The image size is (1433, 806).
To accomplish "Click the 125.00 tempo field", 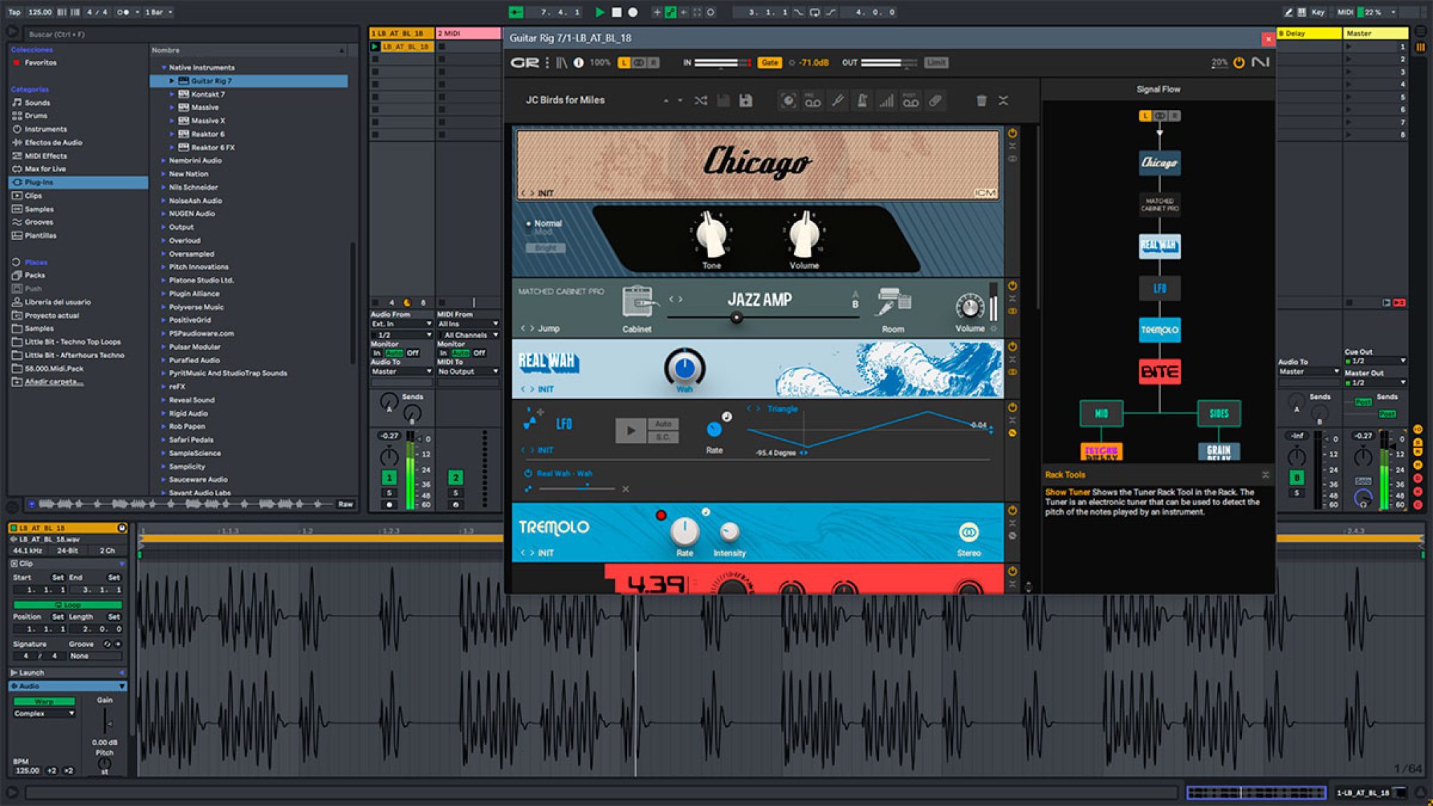I will click(x=40, y=12).
